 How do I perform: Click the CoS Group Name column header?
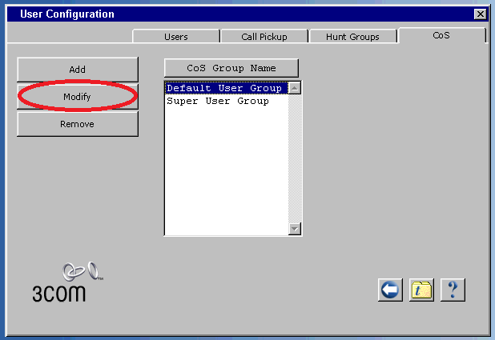pyautogui.click(x=231, y=69)
